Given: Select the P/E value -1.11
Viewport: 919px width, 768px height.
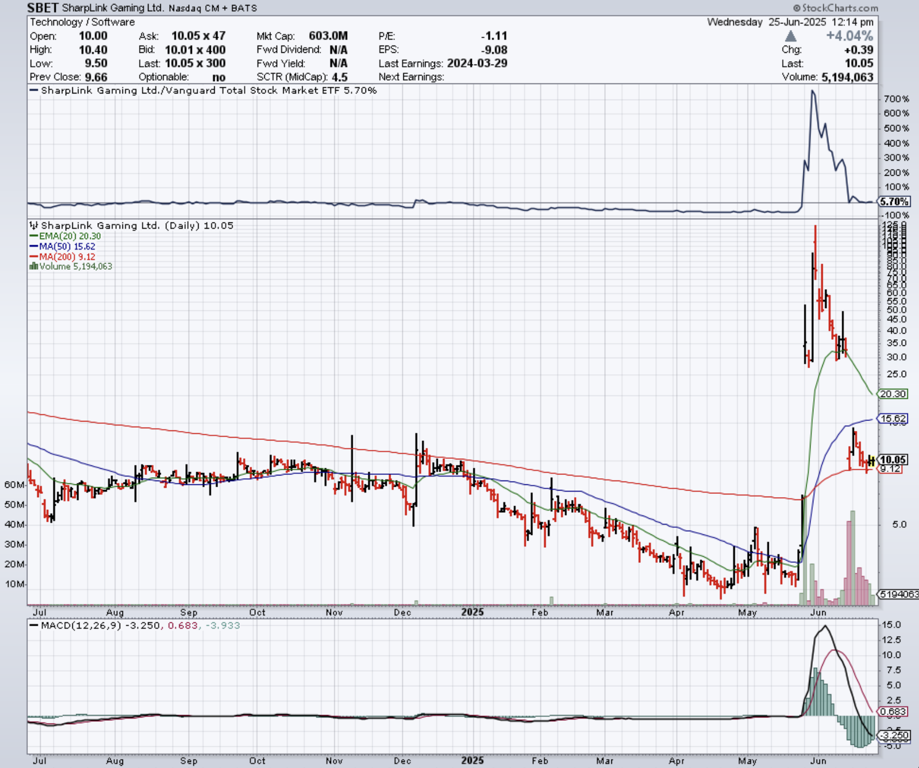Looking at the screenshot, I should pos(494,36).
